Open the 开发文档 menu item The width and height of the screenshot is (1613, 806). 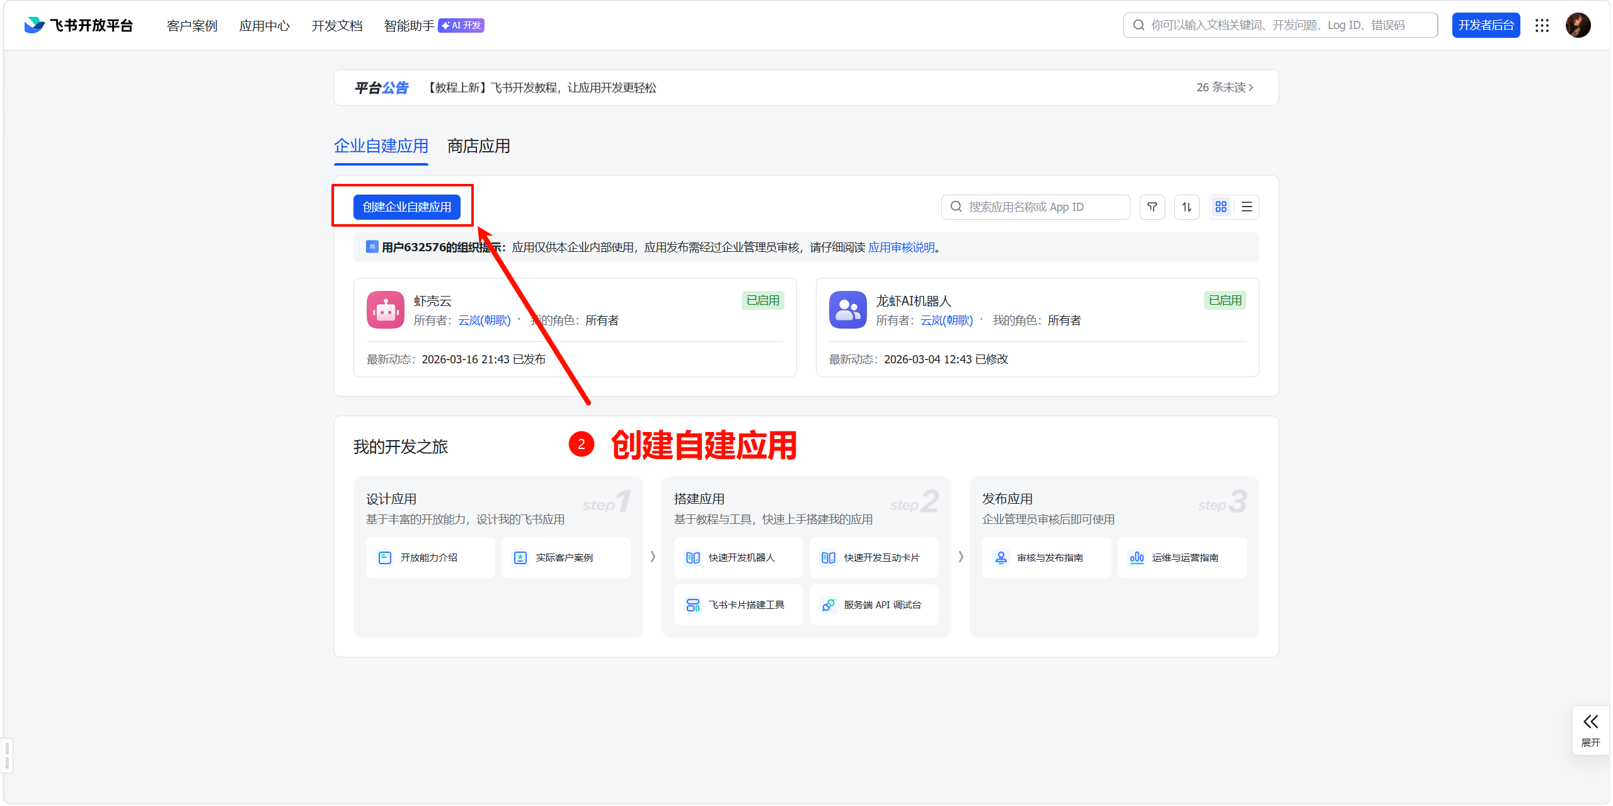[x=337, y=26]
